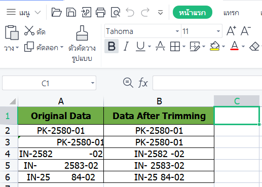Image resolution: width=262 pixels, height=187 pixels.
Task: Open the hamburger menu icon
Action: (x=11, y=12)
